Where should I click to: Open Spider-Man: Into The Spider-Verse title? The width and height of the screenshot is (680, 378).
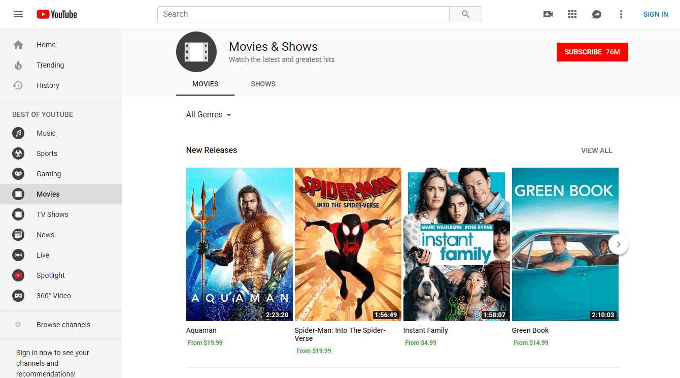coord(340,334)
